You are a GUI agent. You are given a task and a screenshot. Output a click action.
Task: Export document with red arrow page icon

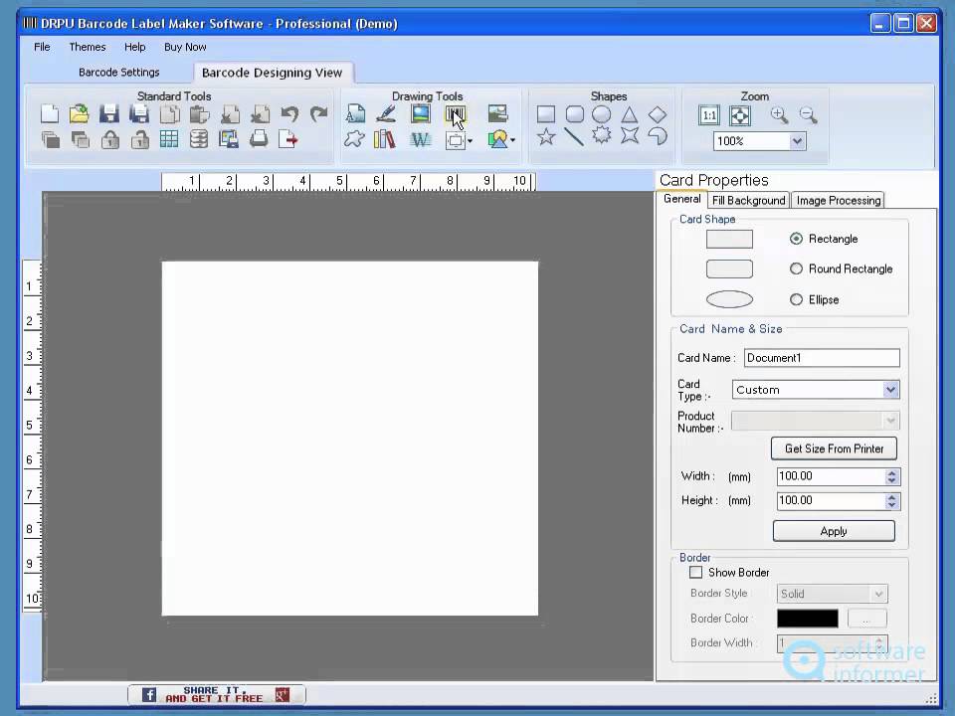coord(287,139)
